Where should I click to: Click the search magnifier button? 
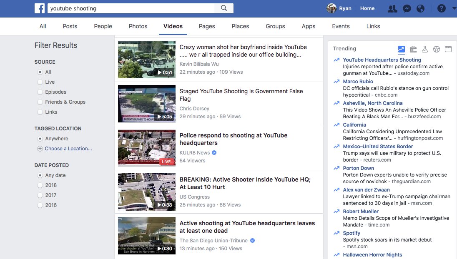click(x=224, y=8)
